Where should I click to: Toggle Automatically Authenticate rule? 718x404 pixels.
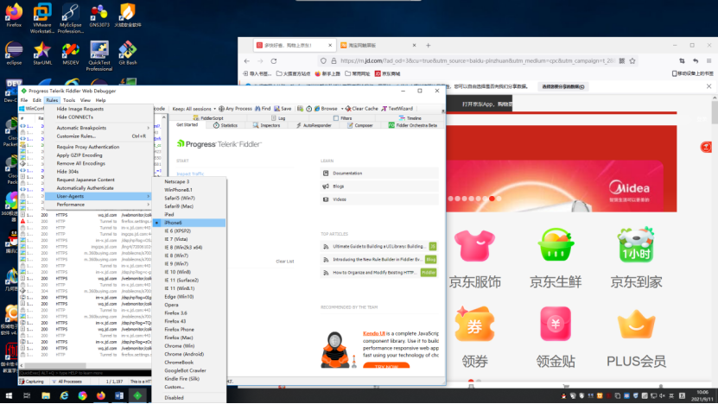(98, 188)
